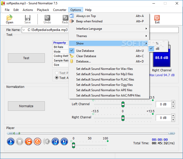
Task: Click the Right Channel slider handle
Action: (123, 118)
